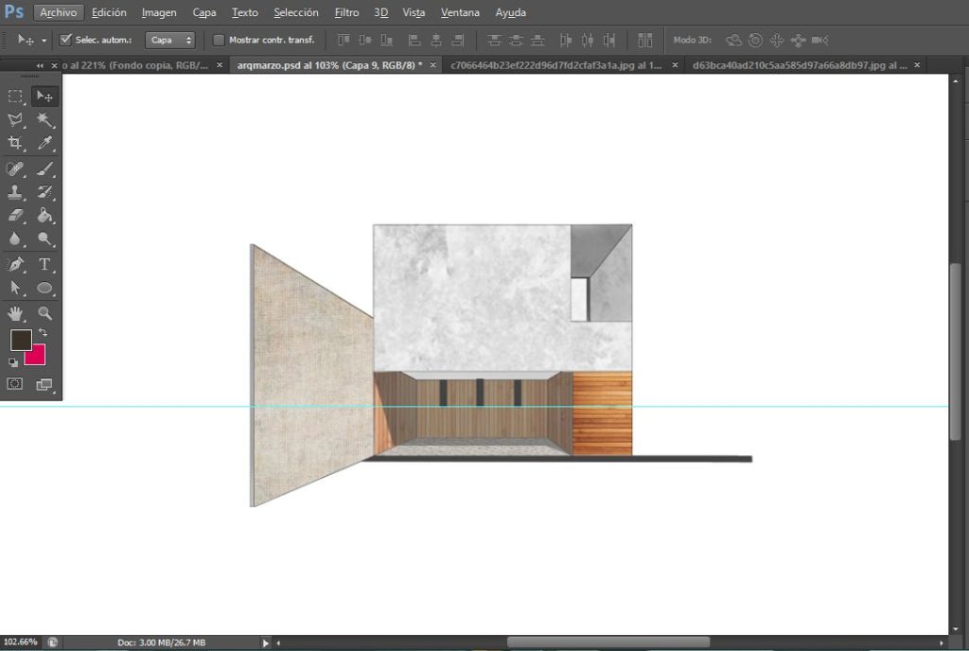Open the foreground color swatch picker
Image resolution: width=969 pixels, height=651 pixels.
(x=21, y=340)
